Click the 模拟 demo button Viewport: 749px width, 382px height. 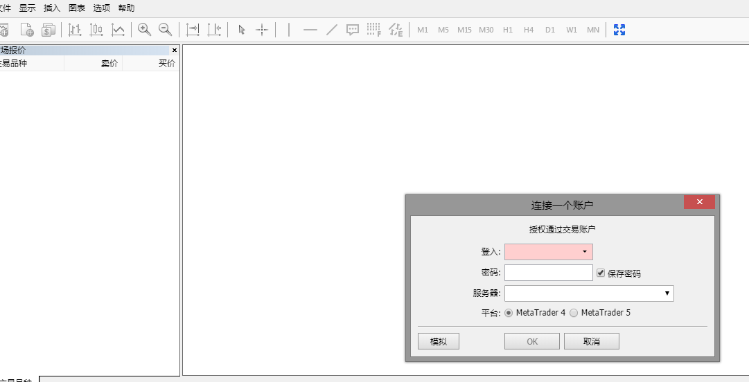click(x=438, y=341)
